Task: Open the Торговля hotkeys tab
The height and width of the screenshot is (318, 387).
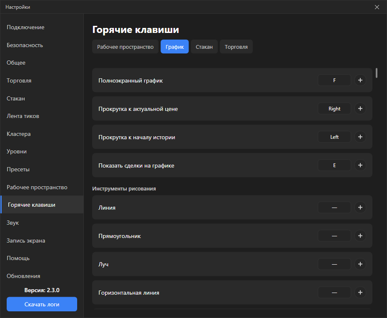Action: 236,47
